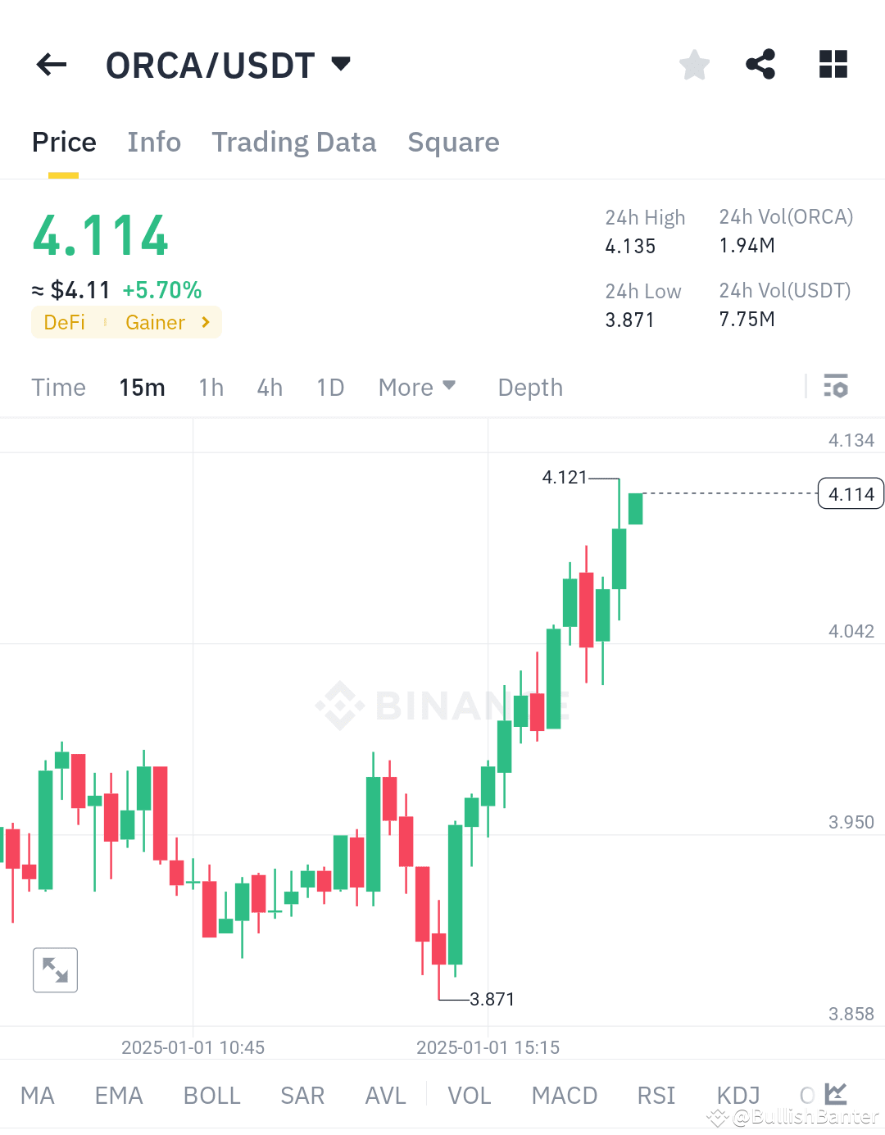Open the Depth view
The width and height of the screenshot is (885, 1135).
[x=529, y=387]
